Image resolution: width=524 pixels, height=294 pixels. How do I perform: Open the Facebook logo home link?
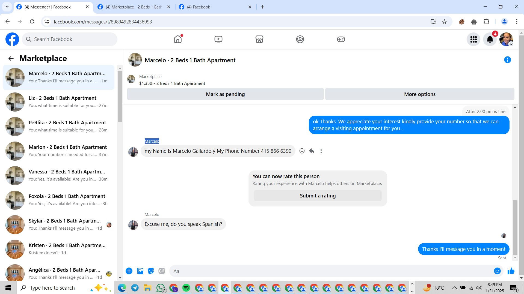[x=12, y=39]
